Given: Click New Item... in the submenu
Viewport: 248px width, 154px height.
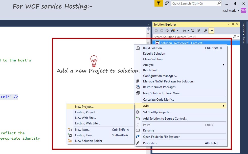Looking at the screenshot, I should [x=100, y=129].
